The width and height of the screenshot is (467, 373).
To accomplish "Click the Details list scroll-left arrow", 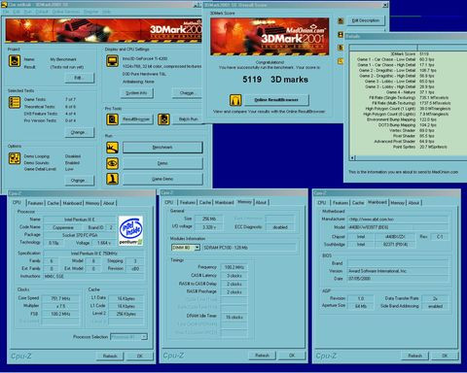I will (352, 157).
